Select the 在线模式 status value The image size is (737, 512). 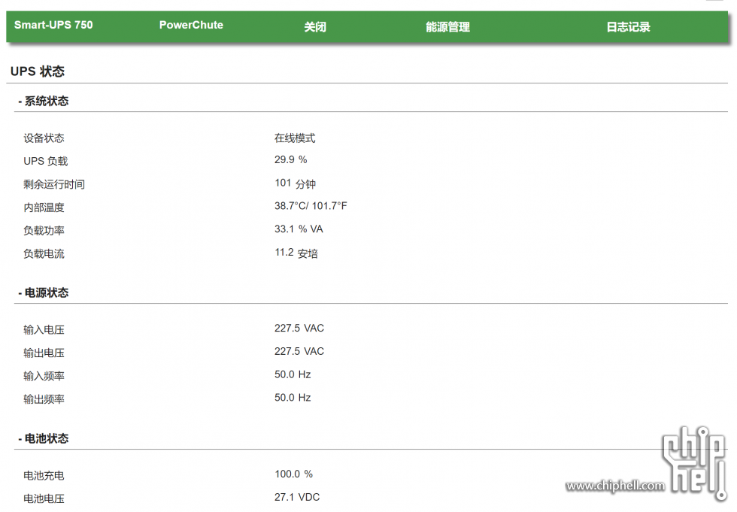[x=295, y=138]
